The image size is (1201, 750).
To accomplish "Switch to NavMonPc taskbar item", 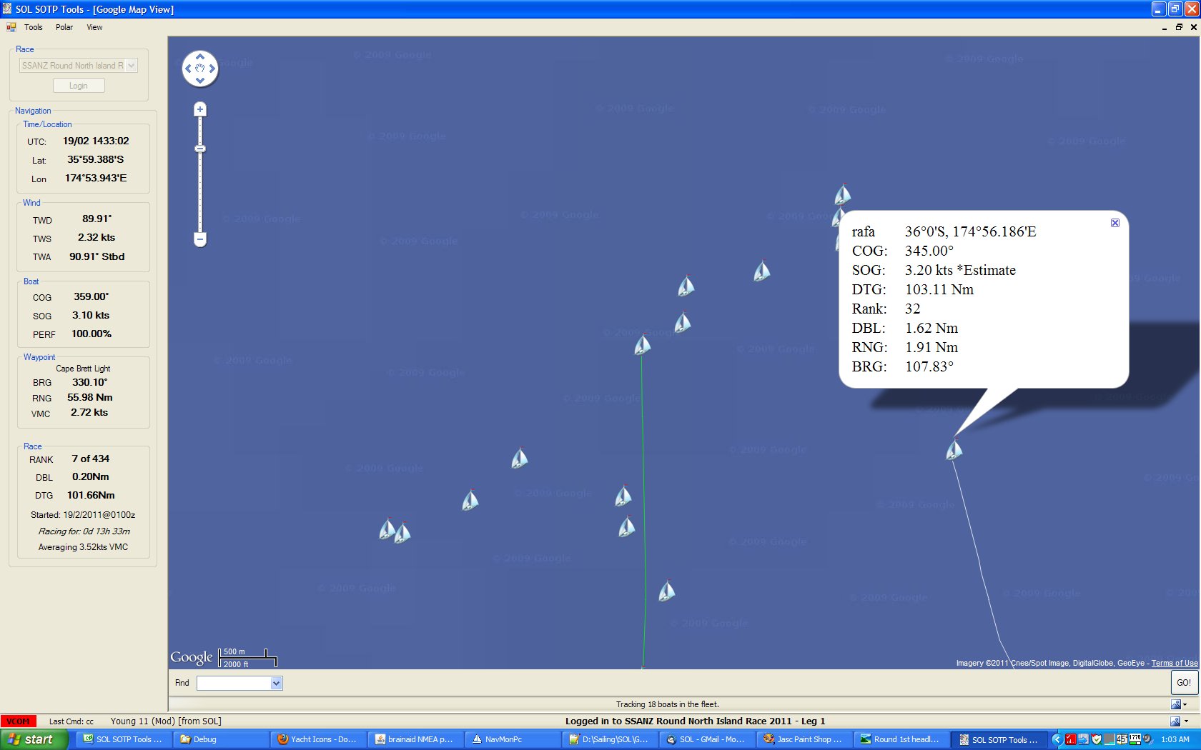I will 513,739.
